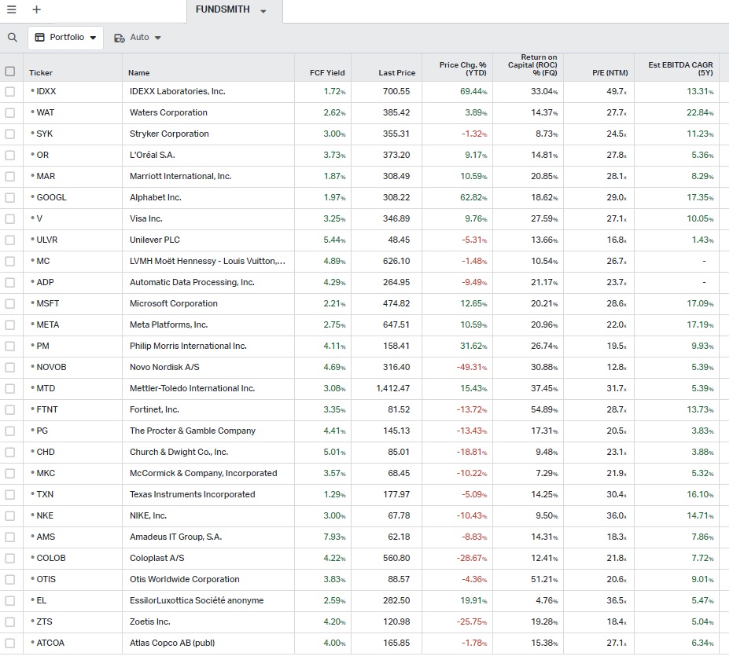Sort by FCF Yield column header
The image size is (733, 660).
(327, 73)
